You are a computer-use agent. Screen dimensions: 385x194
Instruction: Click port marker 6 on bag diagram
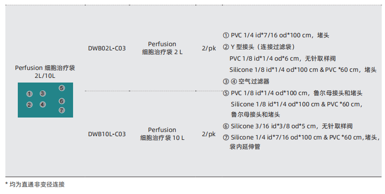pyautogui.click(x=62, y=101)
